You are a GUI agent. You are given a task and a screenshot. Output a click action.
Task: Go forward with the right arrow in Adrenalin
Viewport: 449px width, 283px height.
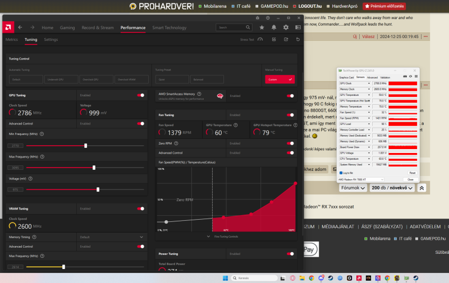click(x=33, y=27)
